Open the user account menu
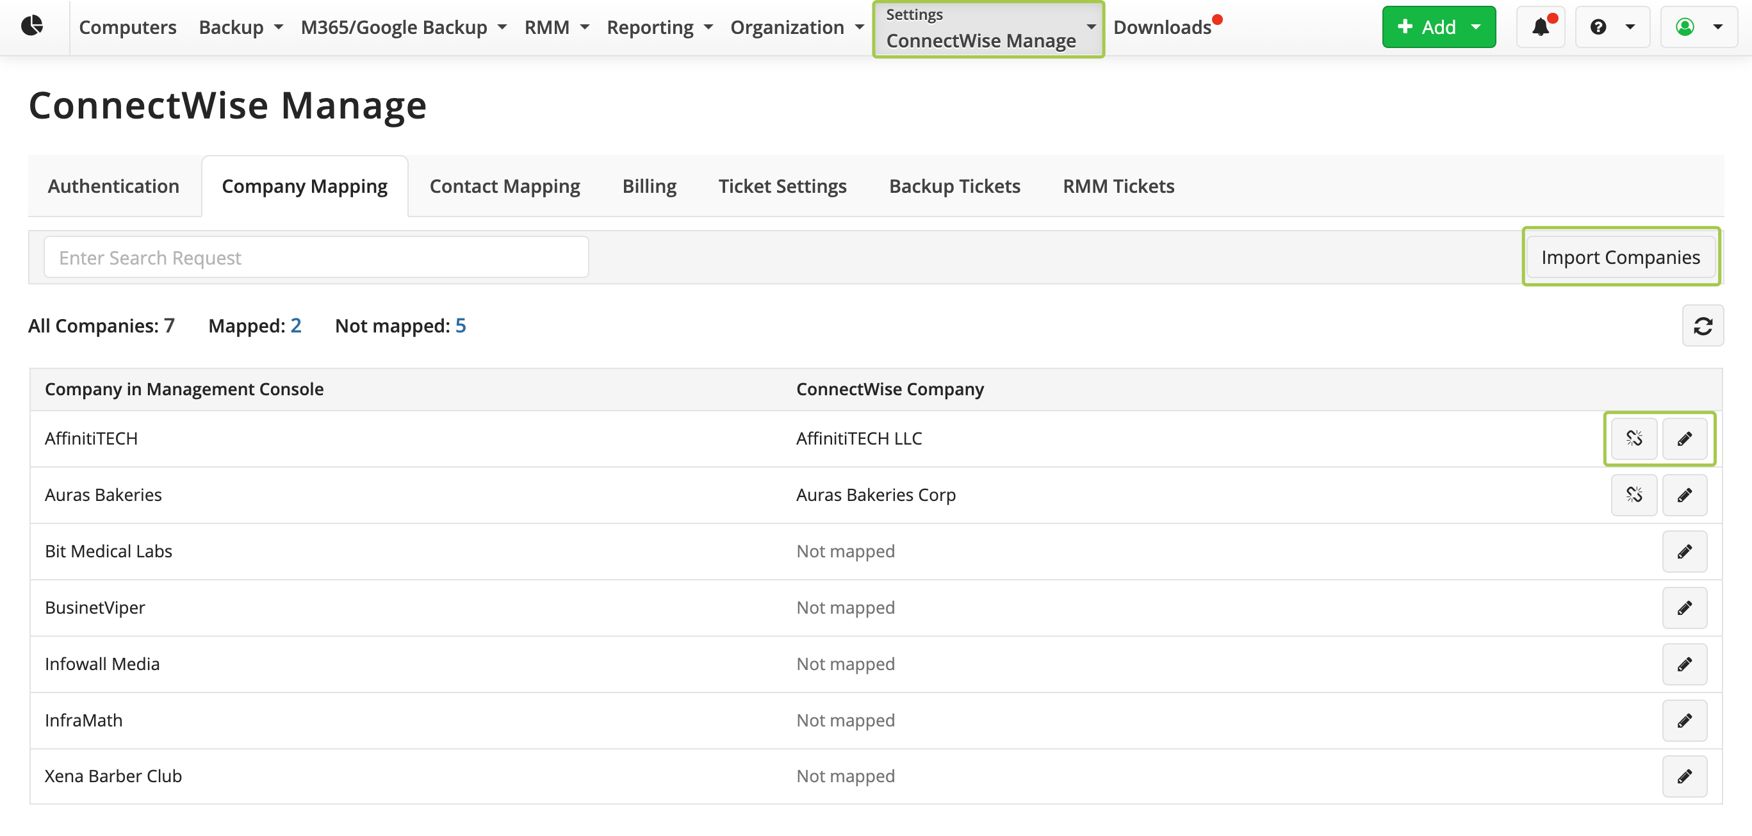Viewport: 1752px width, 836px height. pos(1699,26)
